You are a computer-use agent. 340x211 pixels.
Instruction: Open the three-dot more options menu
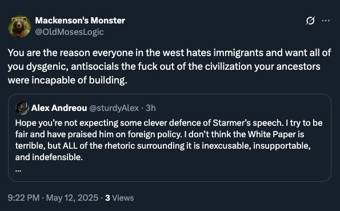click(x=326, y=21)
